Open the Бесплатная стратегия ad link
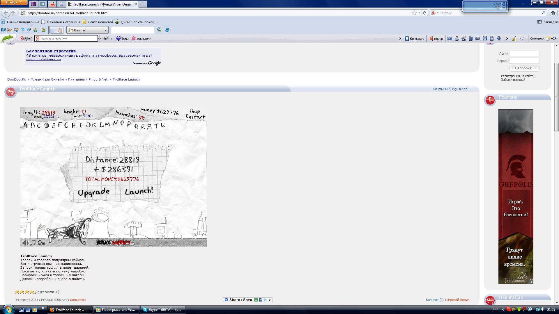The width and height of the screenshot is (559, 314). click(51, 51)
